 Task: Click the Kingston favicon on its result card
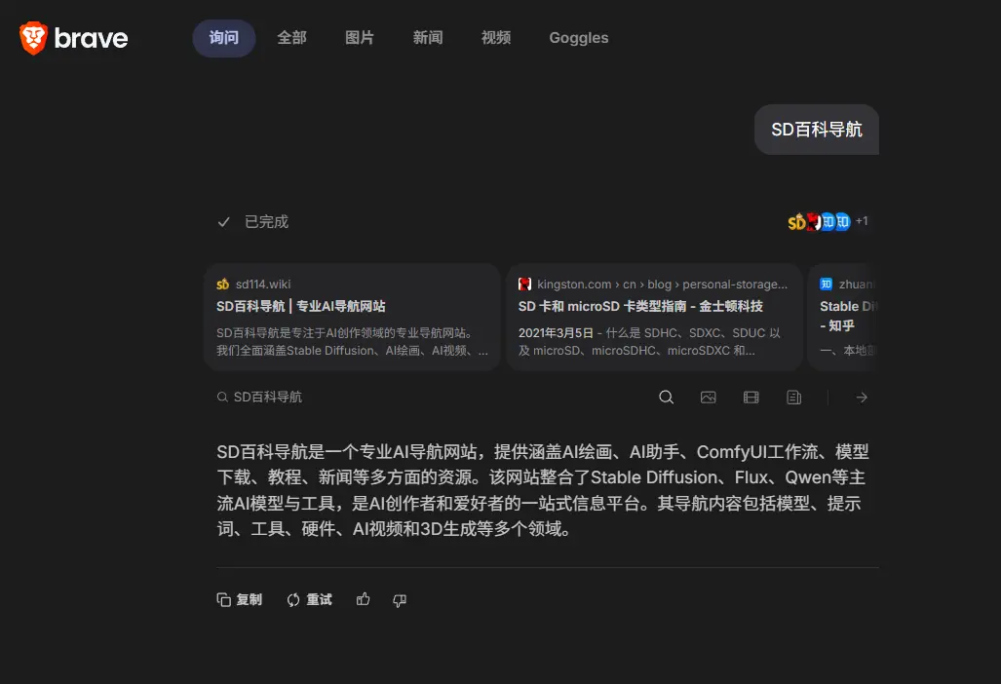pos(811,221)
